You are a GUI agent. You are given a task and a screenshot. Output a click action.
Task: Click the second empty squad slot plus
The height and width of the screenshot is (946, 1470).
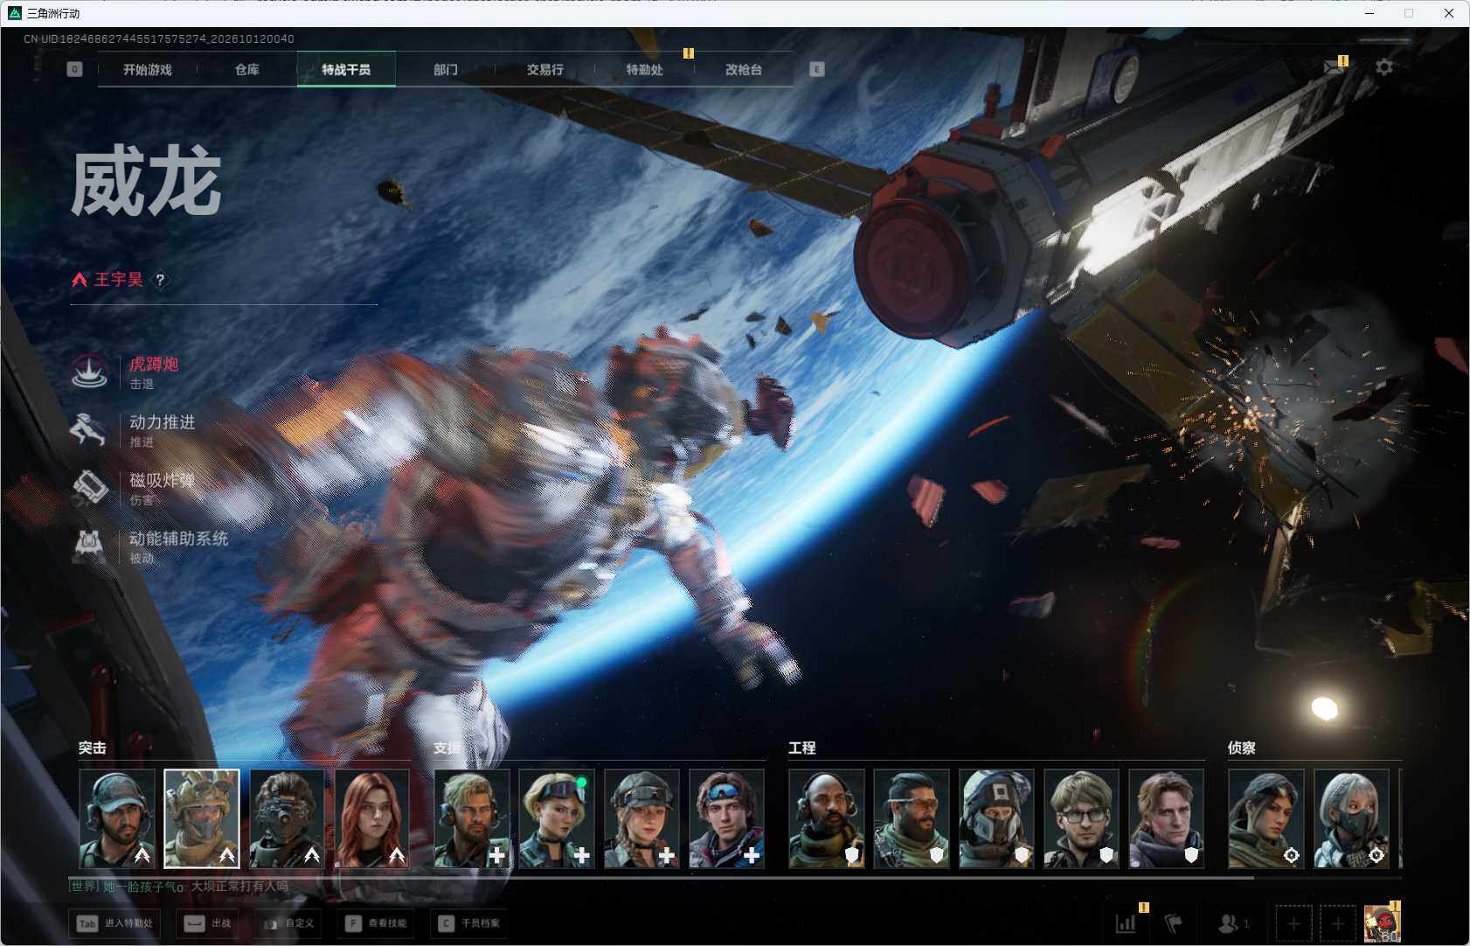click(1338, 923)
